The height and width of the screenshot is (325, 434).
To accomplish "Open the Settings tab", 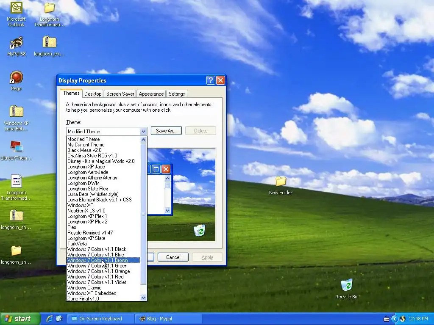I will pos(177,94).
